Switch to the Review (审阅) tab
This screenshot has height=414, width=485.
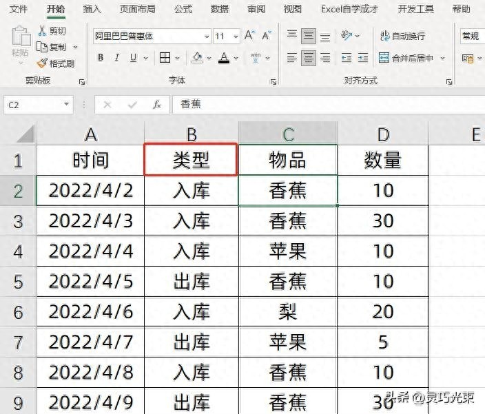click(256, 9)
